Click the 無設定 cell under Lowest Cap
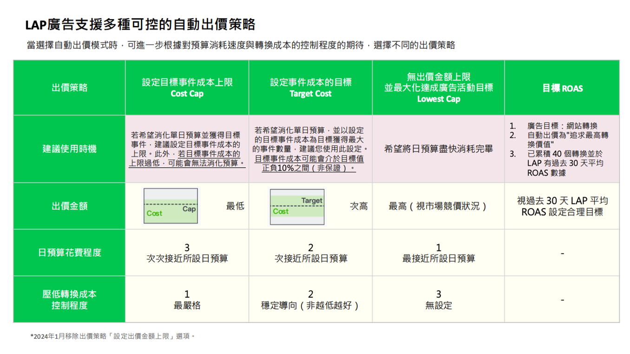Viewport: 630px width, 354px height. pos(438,300)
